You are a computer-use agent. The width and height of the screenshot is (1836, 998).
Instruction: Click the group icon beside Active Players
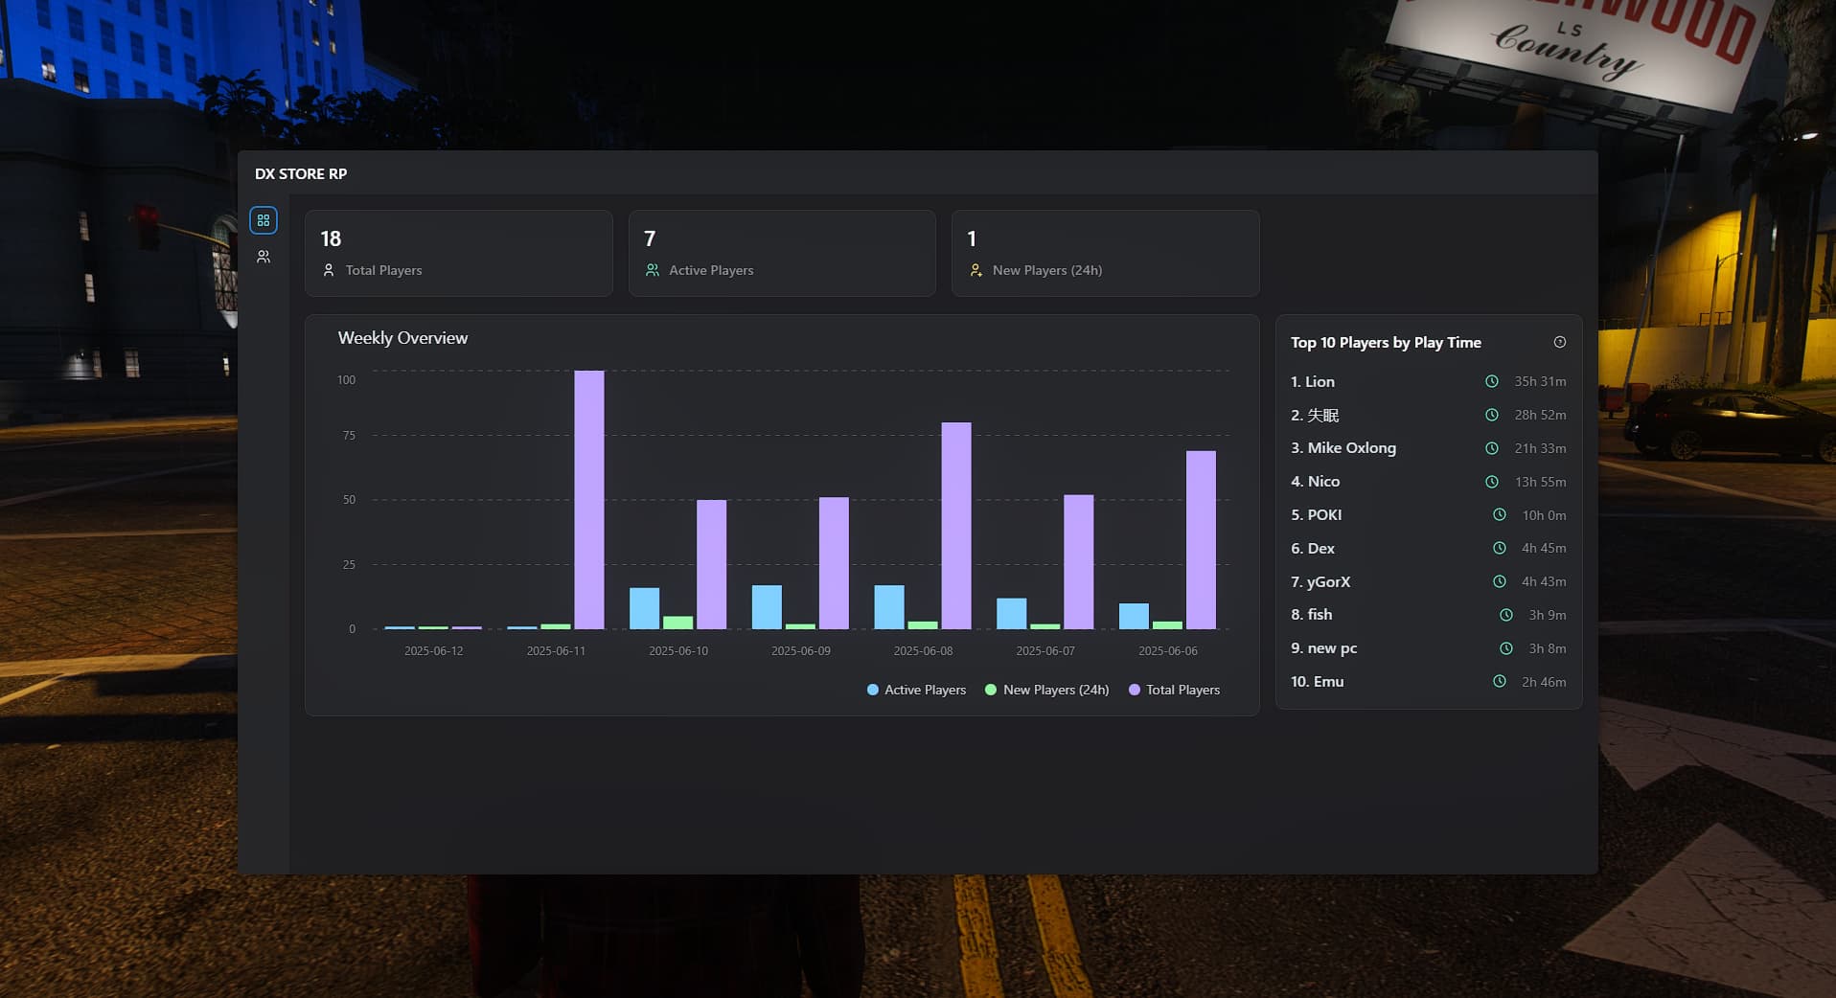[x=653, y=270]
